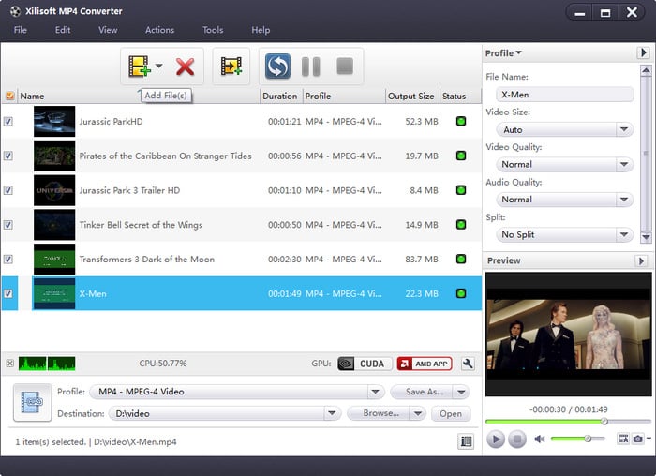
Task: Toggle the select-all checkbox in list header
Action: (x=9, y=96)
